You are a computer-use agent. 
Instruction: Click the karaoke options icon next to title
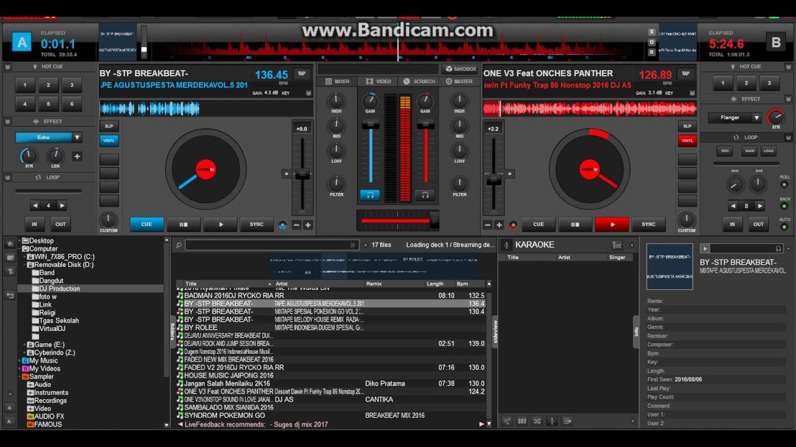pos(616,245)
